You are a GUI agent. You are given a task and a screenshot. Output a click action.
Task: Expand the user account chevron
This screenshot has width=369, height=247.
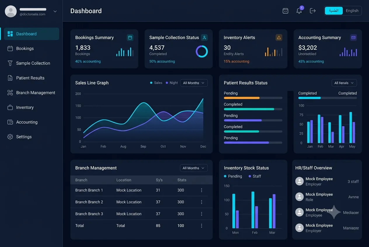[x=55, y=11]
